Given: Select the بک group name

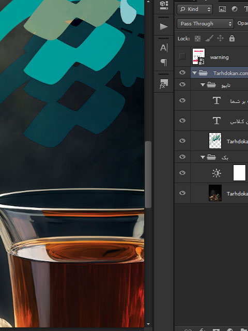Looking at the screenshot, I should (x=225, y=157).
